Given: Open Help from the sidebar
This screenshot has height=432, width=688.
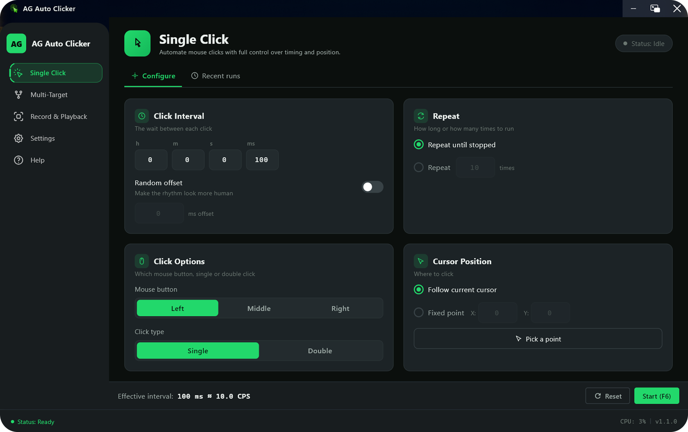Looking at the screenshot, I should click(56, 160).
